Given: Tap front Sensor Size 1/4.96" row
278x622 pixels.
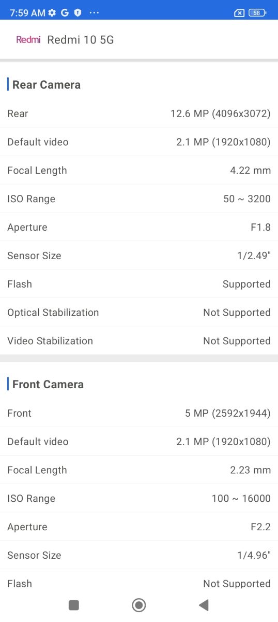Looking at the screenshot, I should 139,555.
